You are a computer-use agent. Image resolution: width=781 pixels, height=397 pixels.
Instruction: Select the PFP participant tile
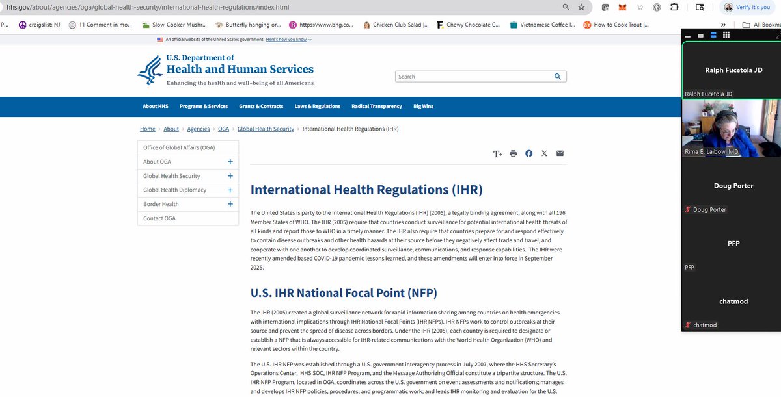point(732,244)
